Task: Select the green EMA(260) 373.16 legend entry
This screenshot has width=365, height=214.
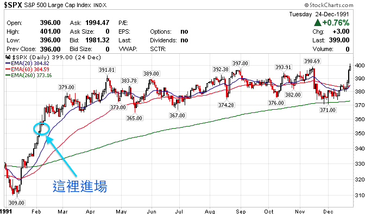Action: (x=28, y=75)
